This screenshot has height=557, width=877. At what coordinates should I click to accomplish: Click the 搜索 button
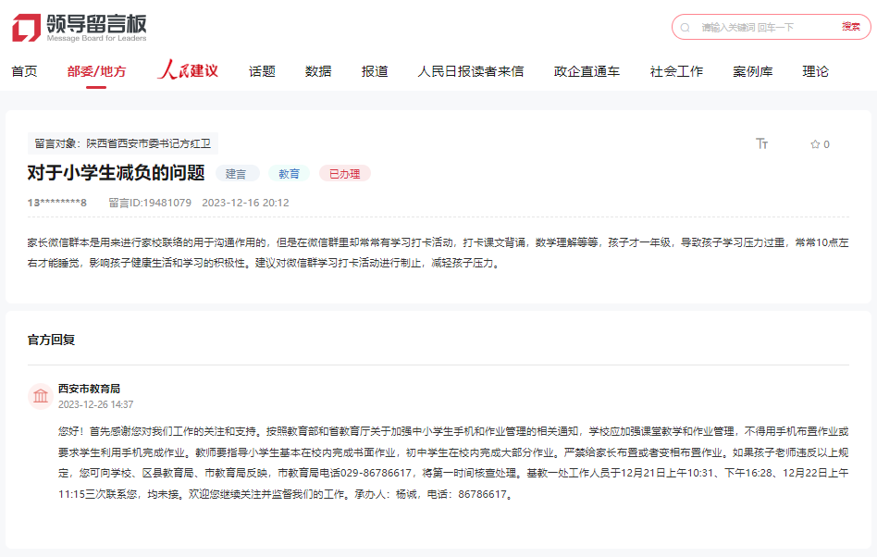[850, 28]
